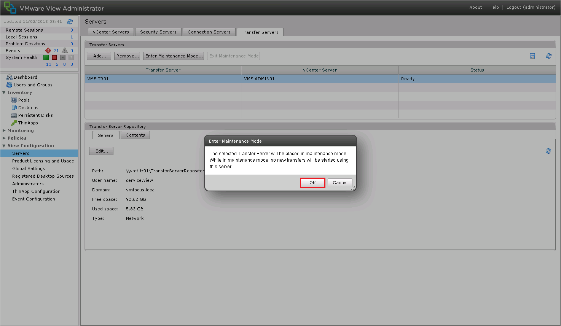Click the green System Health status icon

[46, 57]
